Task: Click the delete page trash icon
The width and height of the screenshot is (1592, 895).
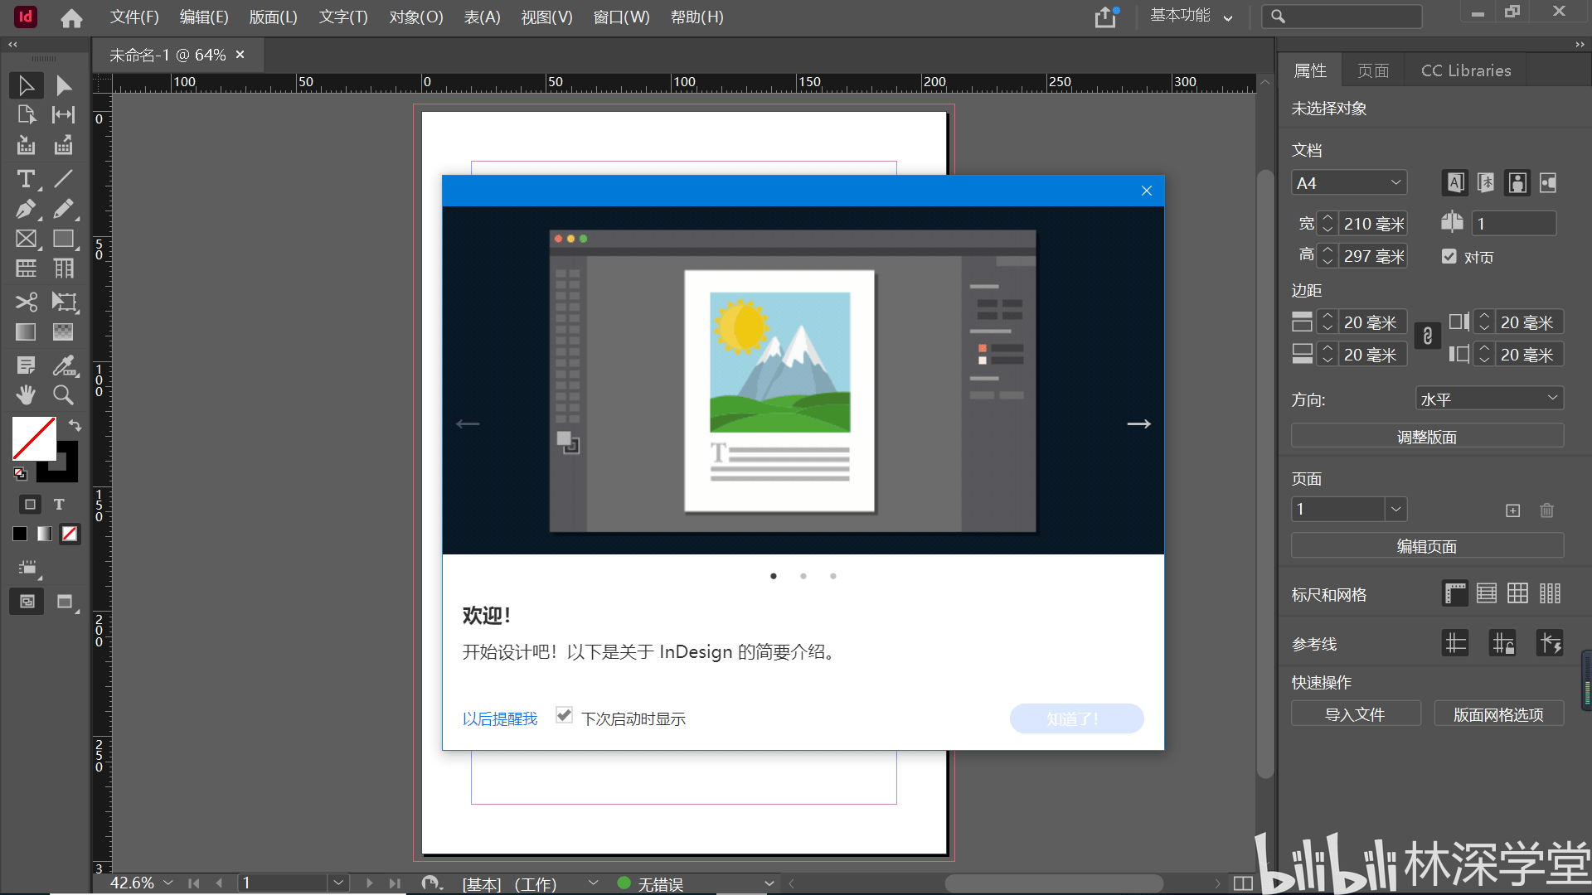Action: pos(1546,510)
